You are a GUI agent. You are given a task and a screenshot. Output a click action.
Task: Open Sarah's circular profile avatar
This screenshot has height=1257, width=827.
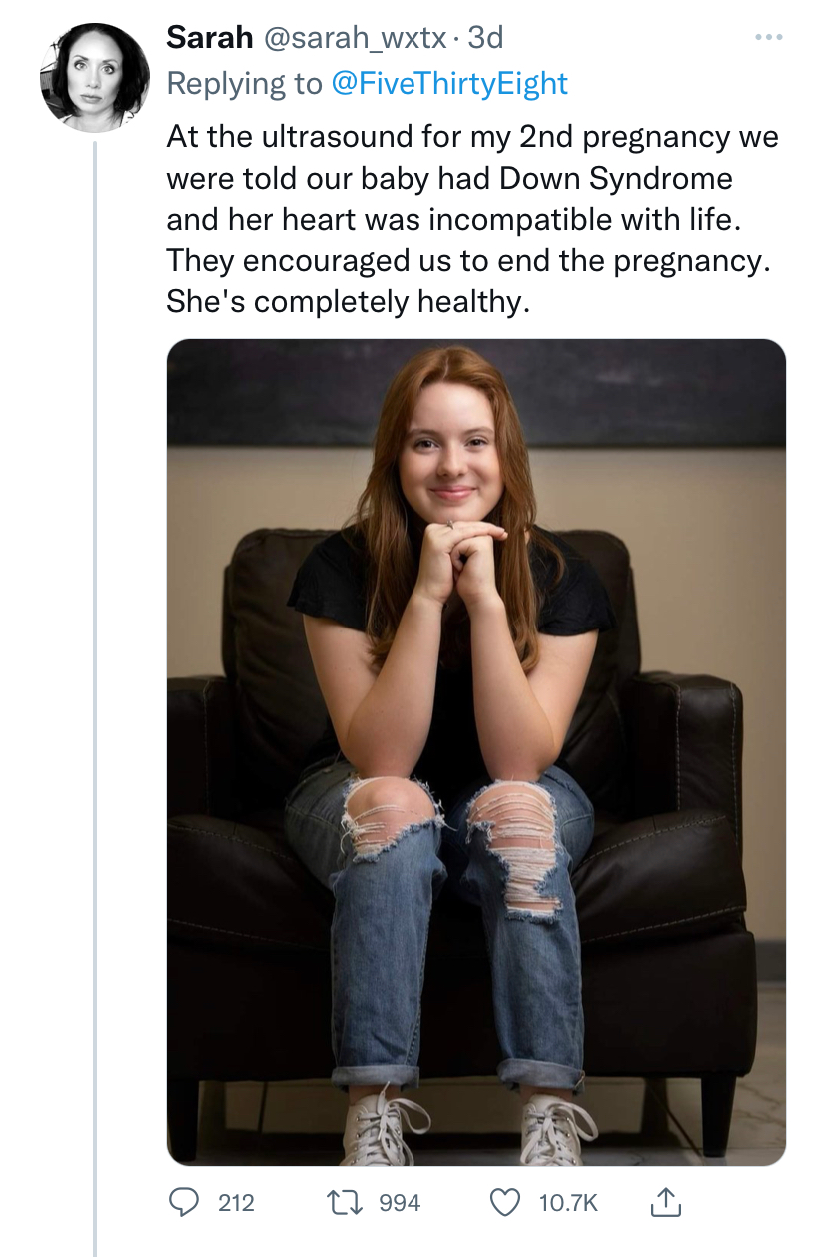95,78
